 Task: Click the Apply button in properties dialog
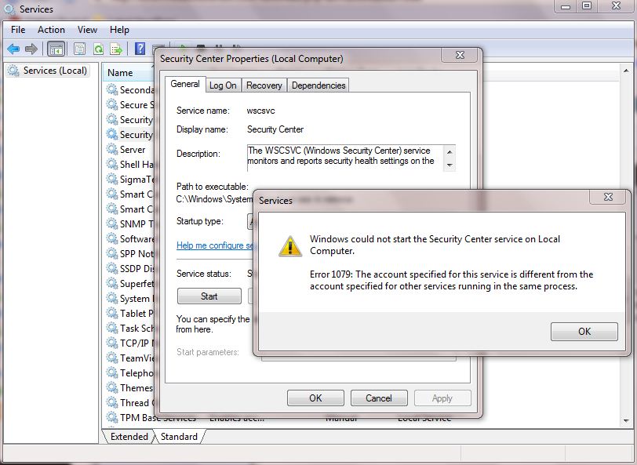(442, 398)
